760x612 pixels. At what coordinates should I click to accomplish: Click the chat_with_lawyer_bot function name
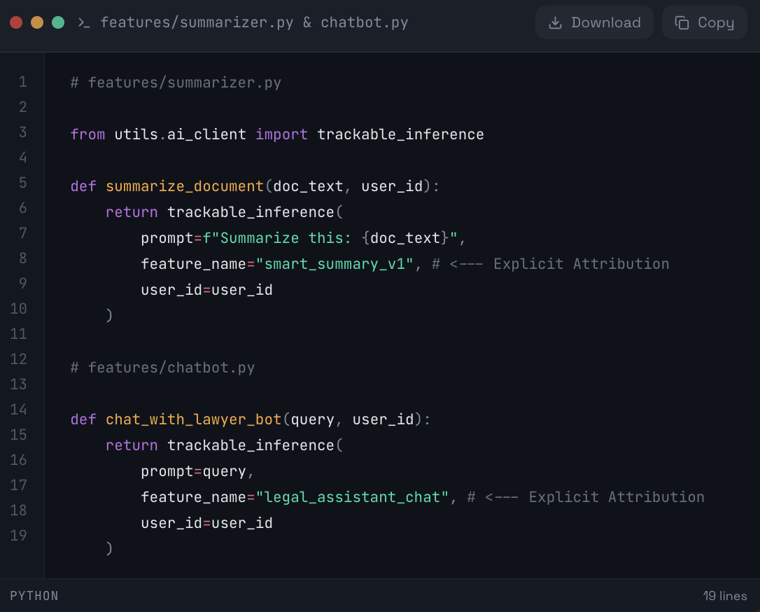[194, 419]
